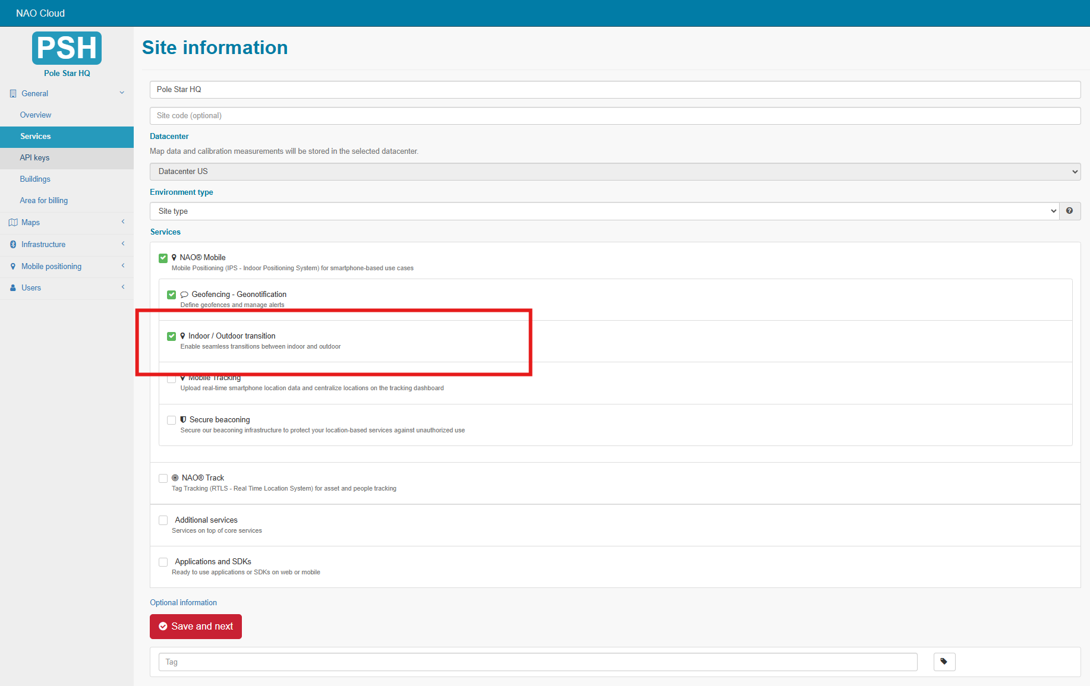Collapse the General section chevron
The height and width of the screenshot is (686, 1090).
coord(122,93)
